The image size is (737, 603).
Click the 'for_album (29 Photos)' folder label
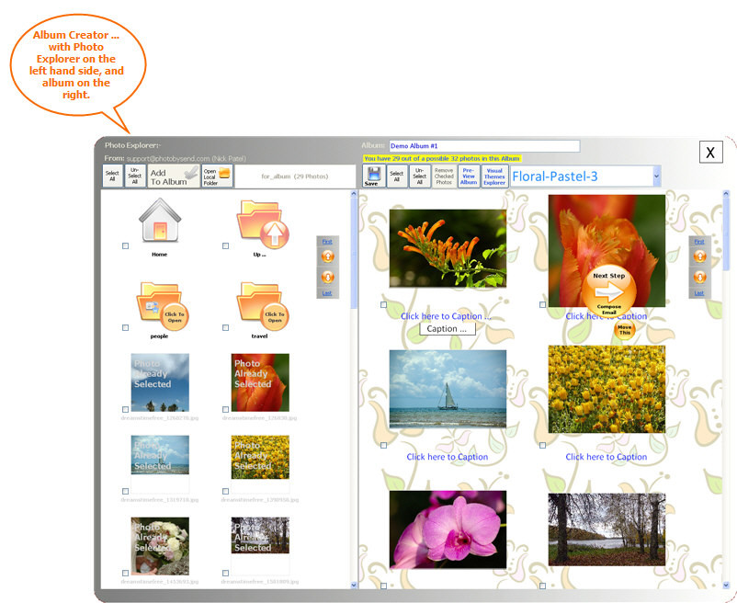pos(295,176)
